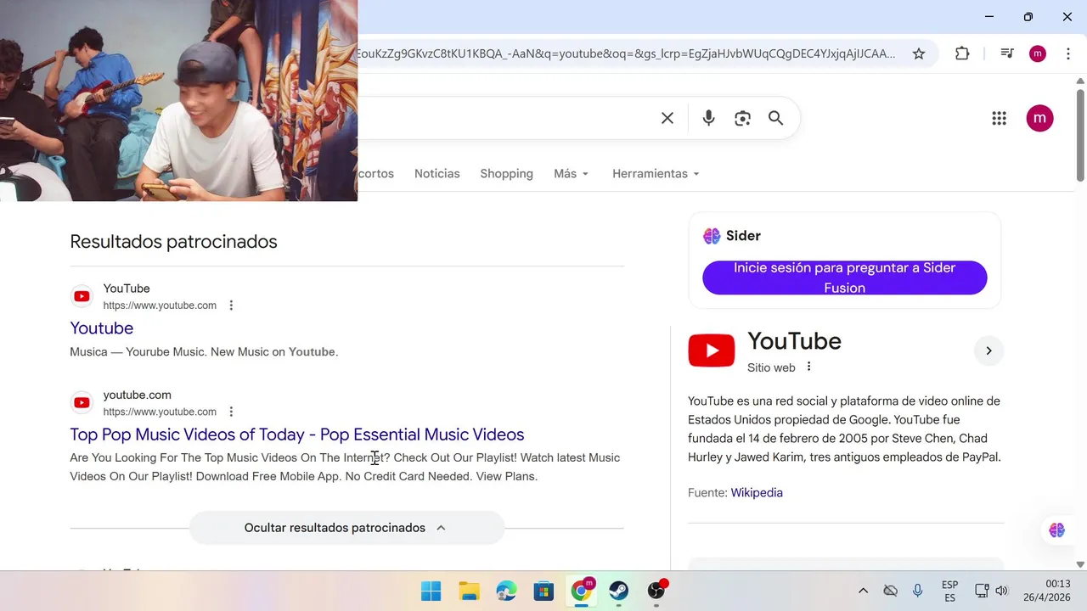1087x611 pixels.
Task: Switch to Chrome in the taskbar
Action: (582, 591)
